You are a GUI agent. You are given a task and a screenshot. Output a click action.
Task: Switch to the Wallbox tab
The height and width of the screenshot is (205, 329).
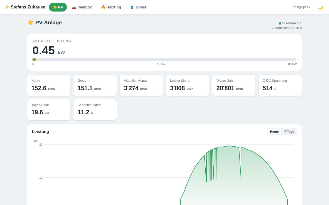point(82,7)
